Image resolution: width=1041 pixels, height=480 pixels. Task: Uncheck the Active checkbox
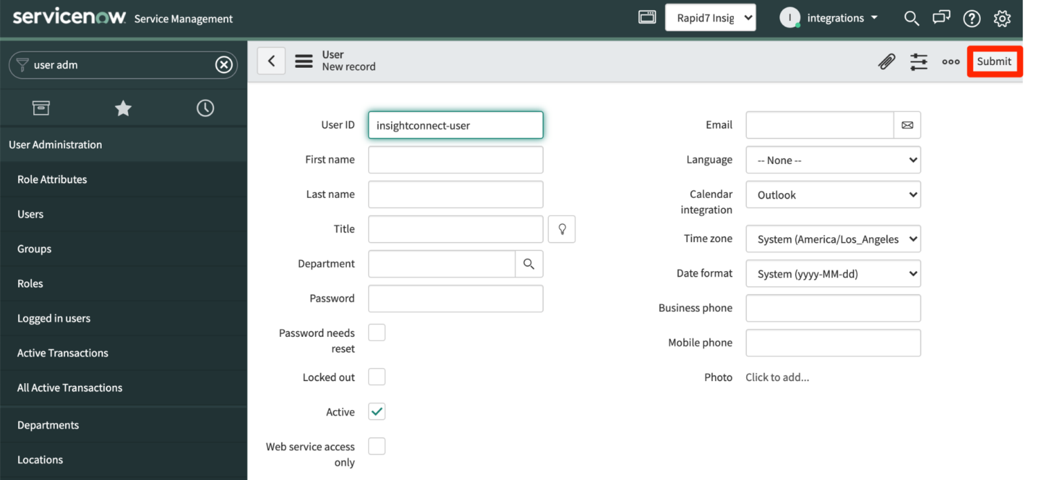pyautogui.click(x=376, y=411)
